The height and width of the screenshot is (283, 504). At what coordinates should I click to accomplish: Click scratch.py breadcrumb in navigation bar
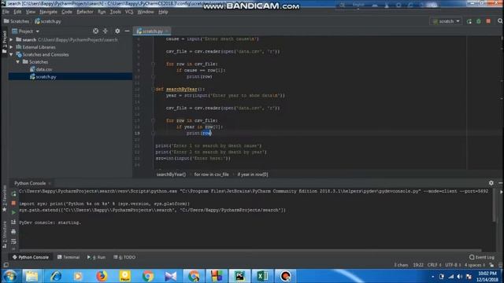click(x=48, y=21)
